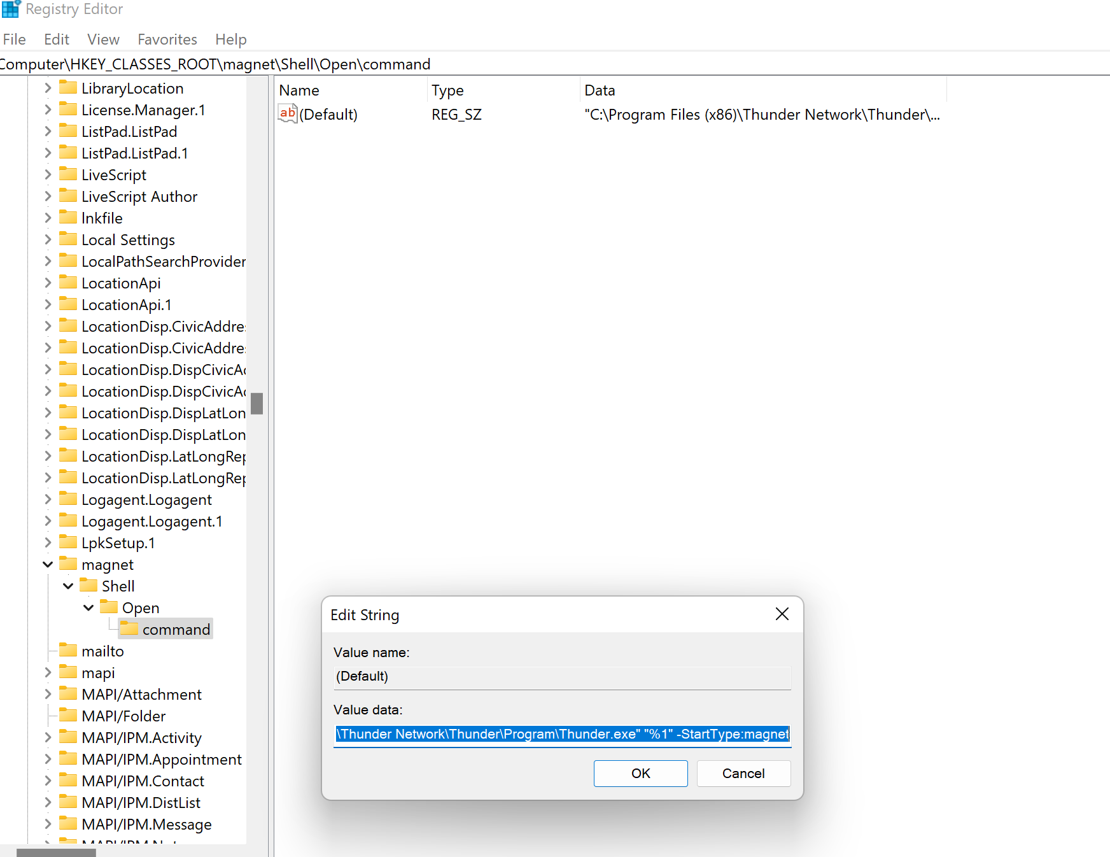Collapse the Open key
The width and height of the screenshot is (1110, 857).
point(88,607)
